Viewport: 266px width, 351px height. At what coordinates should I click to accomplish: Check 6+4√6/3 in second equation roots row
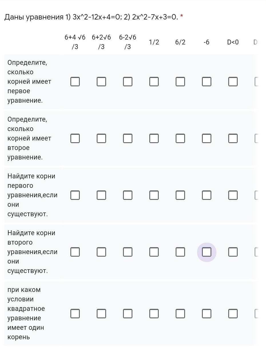click(75, 252)
